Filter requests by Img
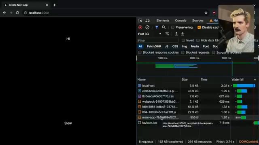Screen dimensions: 259x145 (185, 46)
